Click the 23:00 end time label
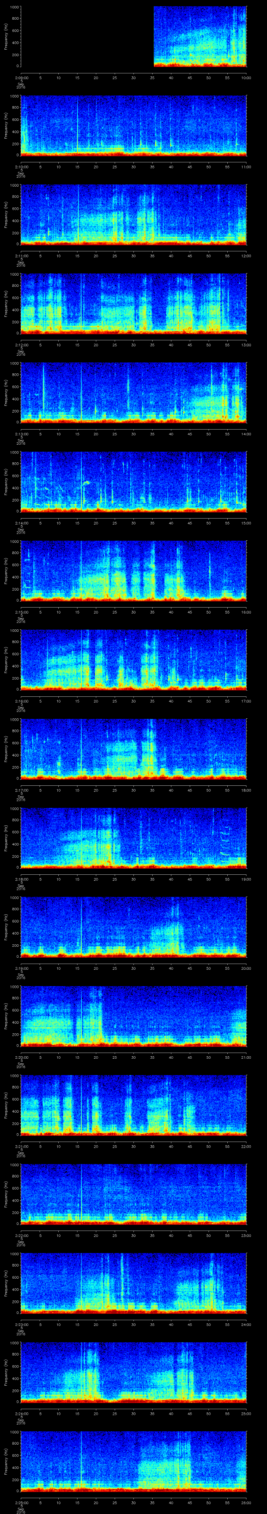The image size is (267, 1514). pos(246,1235)
